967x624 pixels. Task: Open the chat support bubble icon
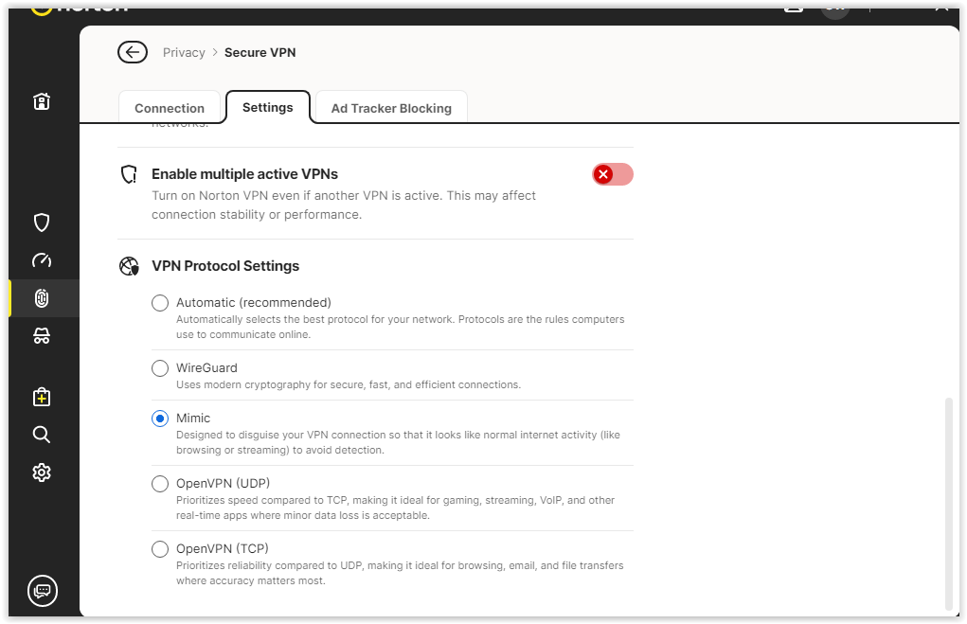tap(43, 591)
